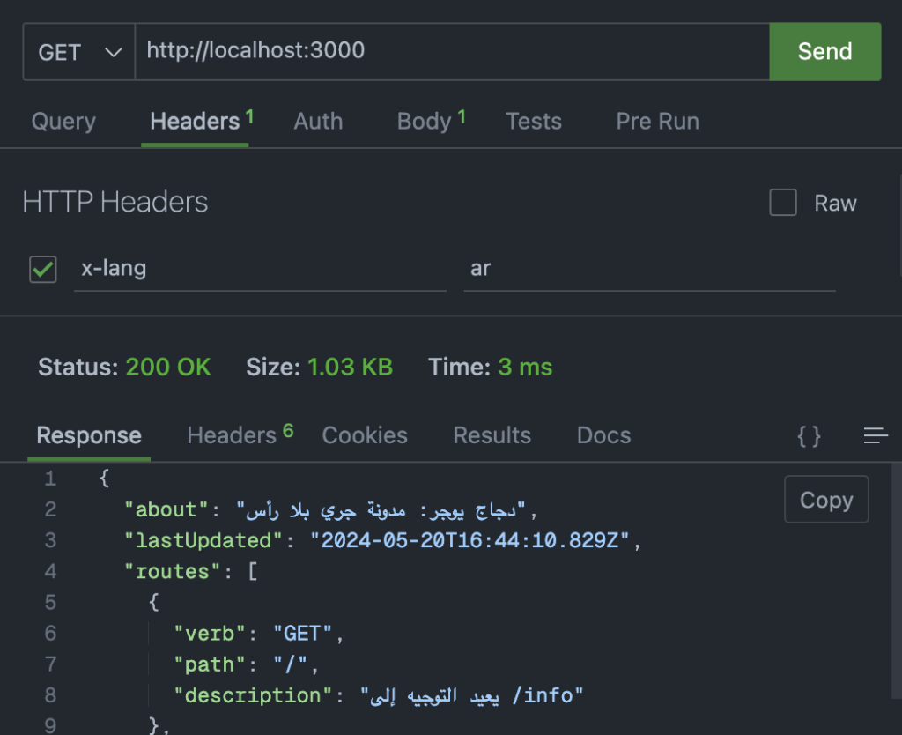Disable the x-lang header checkbox
Image resolution: width=902 pixels, height=735 pixels.
41,270
